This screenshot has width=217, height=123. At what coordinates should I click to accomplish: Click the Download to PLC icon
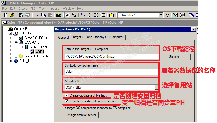tap(58, 15)
